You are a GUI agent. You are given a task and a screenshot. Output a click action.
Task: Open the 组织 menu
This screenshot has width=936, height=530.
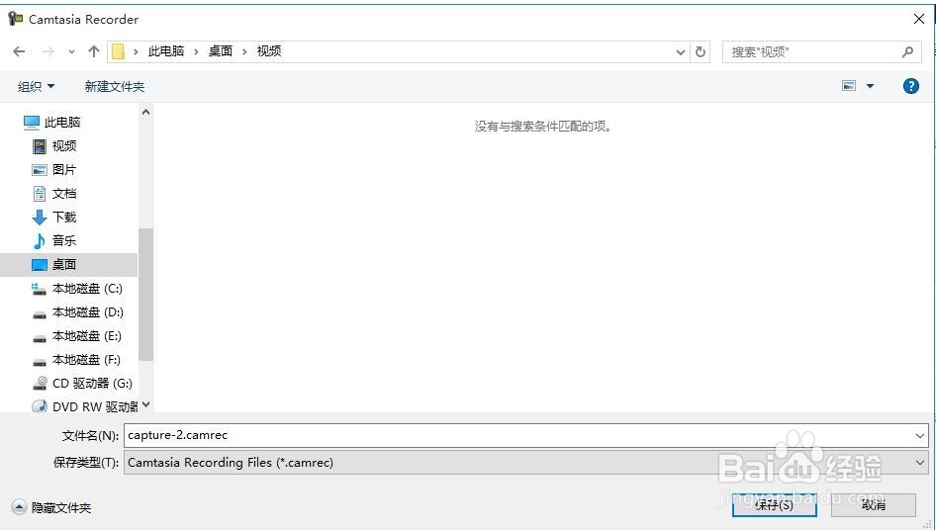click(x=36, y=87)
